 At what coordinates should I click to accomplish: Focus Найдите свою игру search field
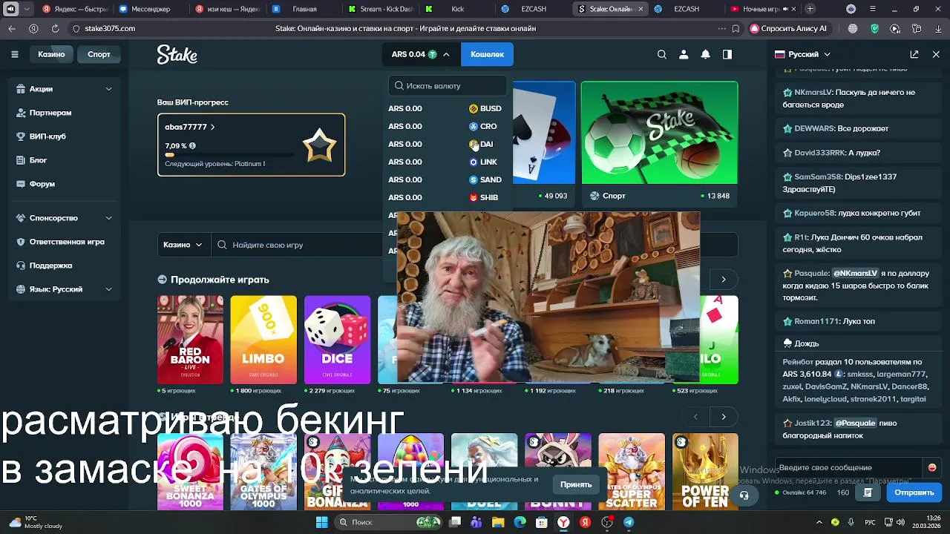coord(297,245)
